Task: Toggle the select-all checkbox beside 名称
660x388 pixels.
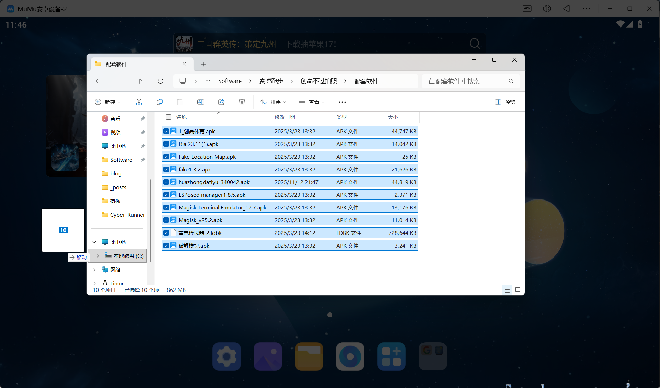Action: point(169,117)
